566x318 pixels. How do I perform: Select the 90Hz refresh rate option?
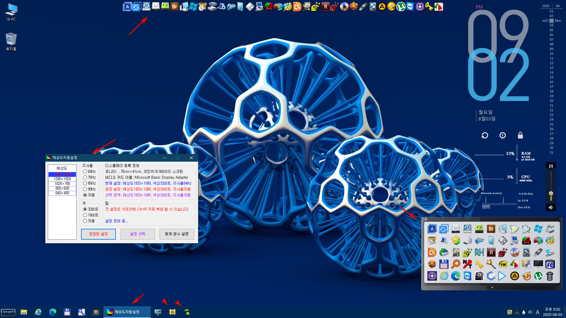point(89,189)
